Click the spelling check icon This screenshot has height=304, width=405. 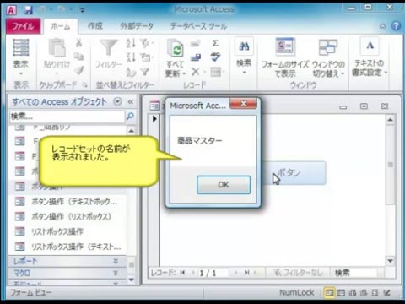coord(215,57)
